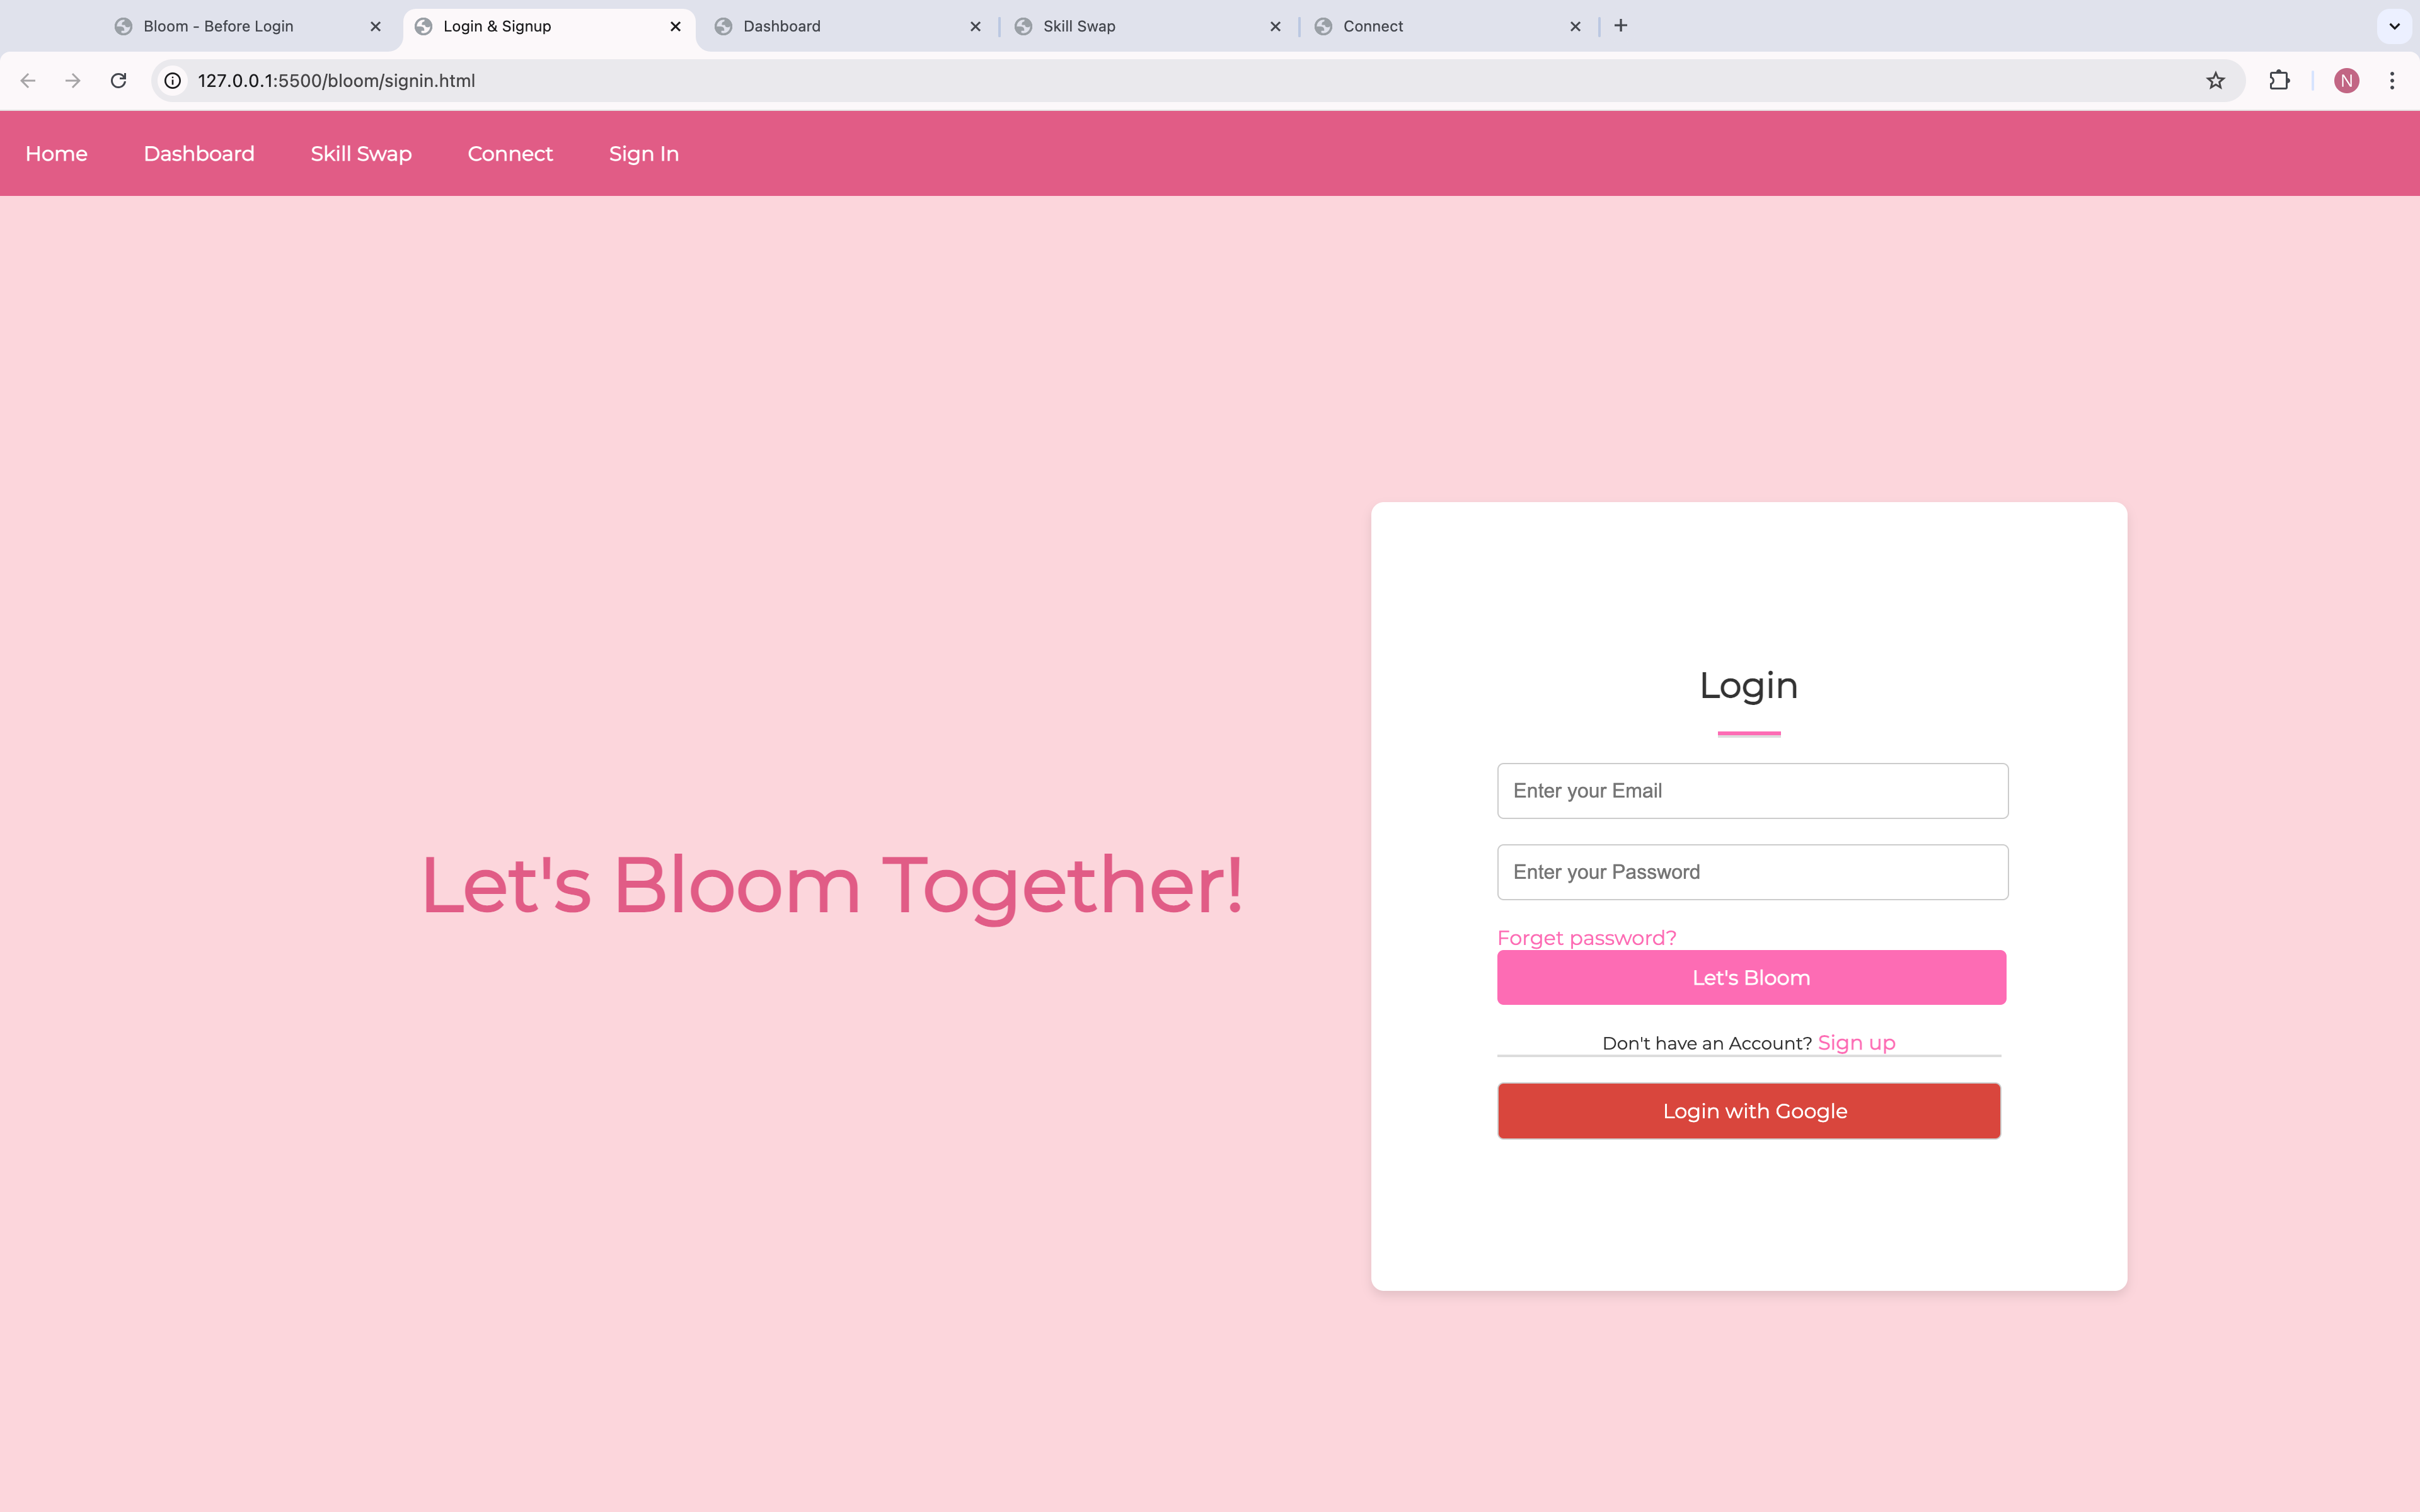Image resolution: width=2420 pixels, height=1512 pixels.
Task: Open a new tab with plus icon
Action: 1621,26
